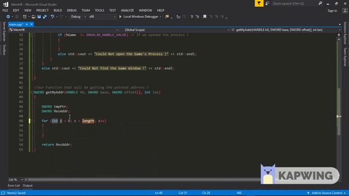Open the PROJECT menu
The image size is (349, 196).
click(43, 10)
